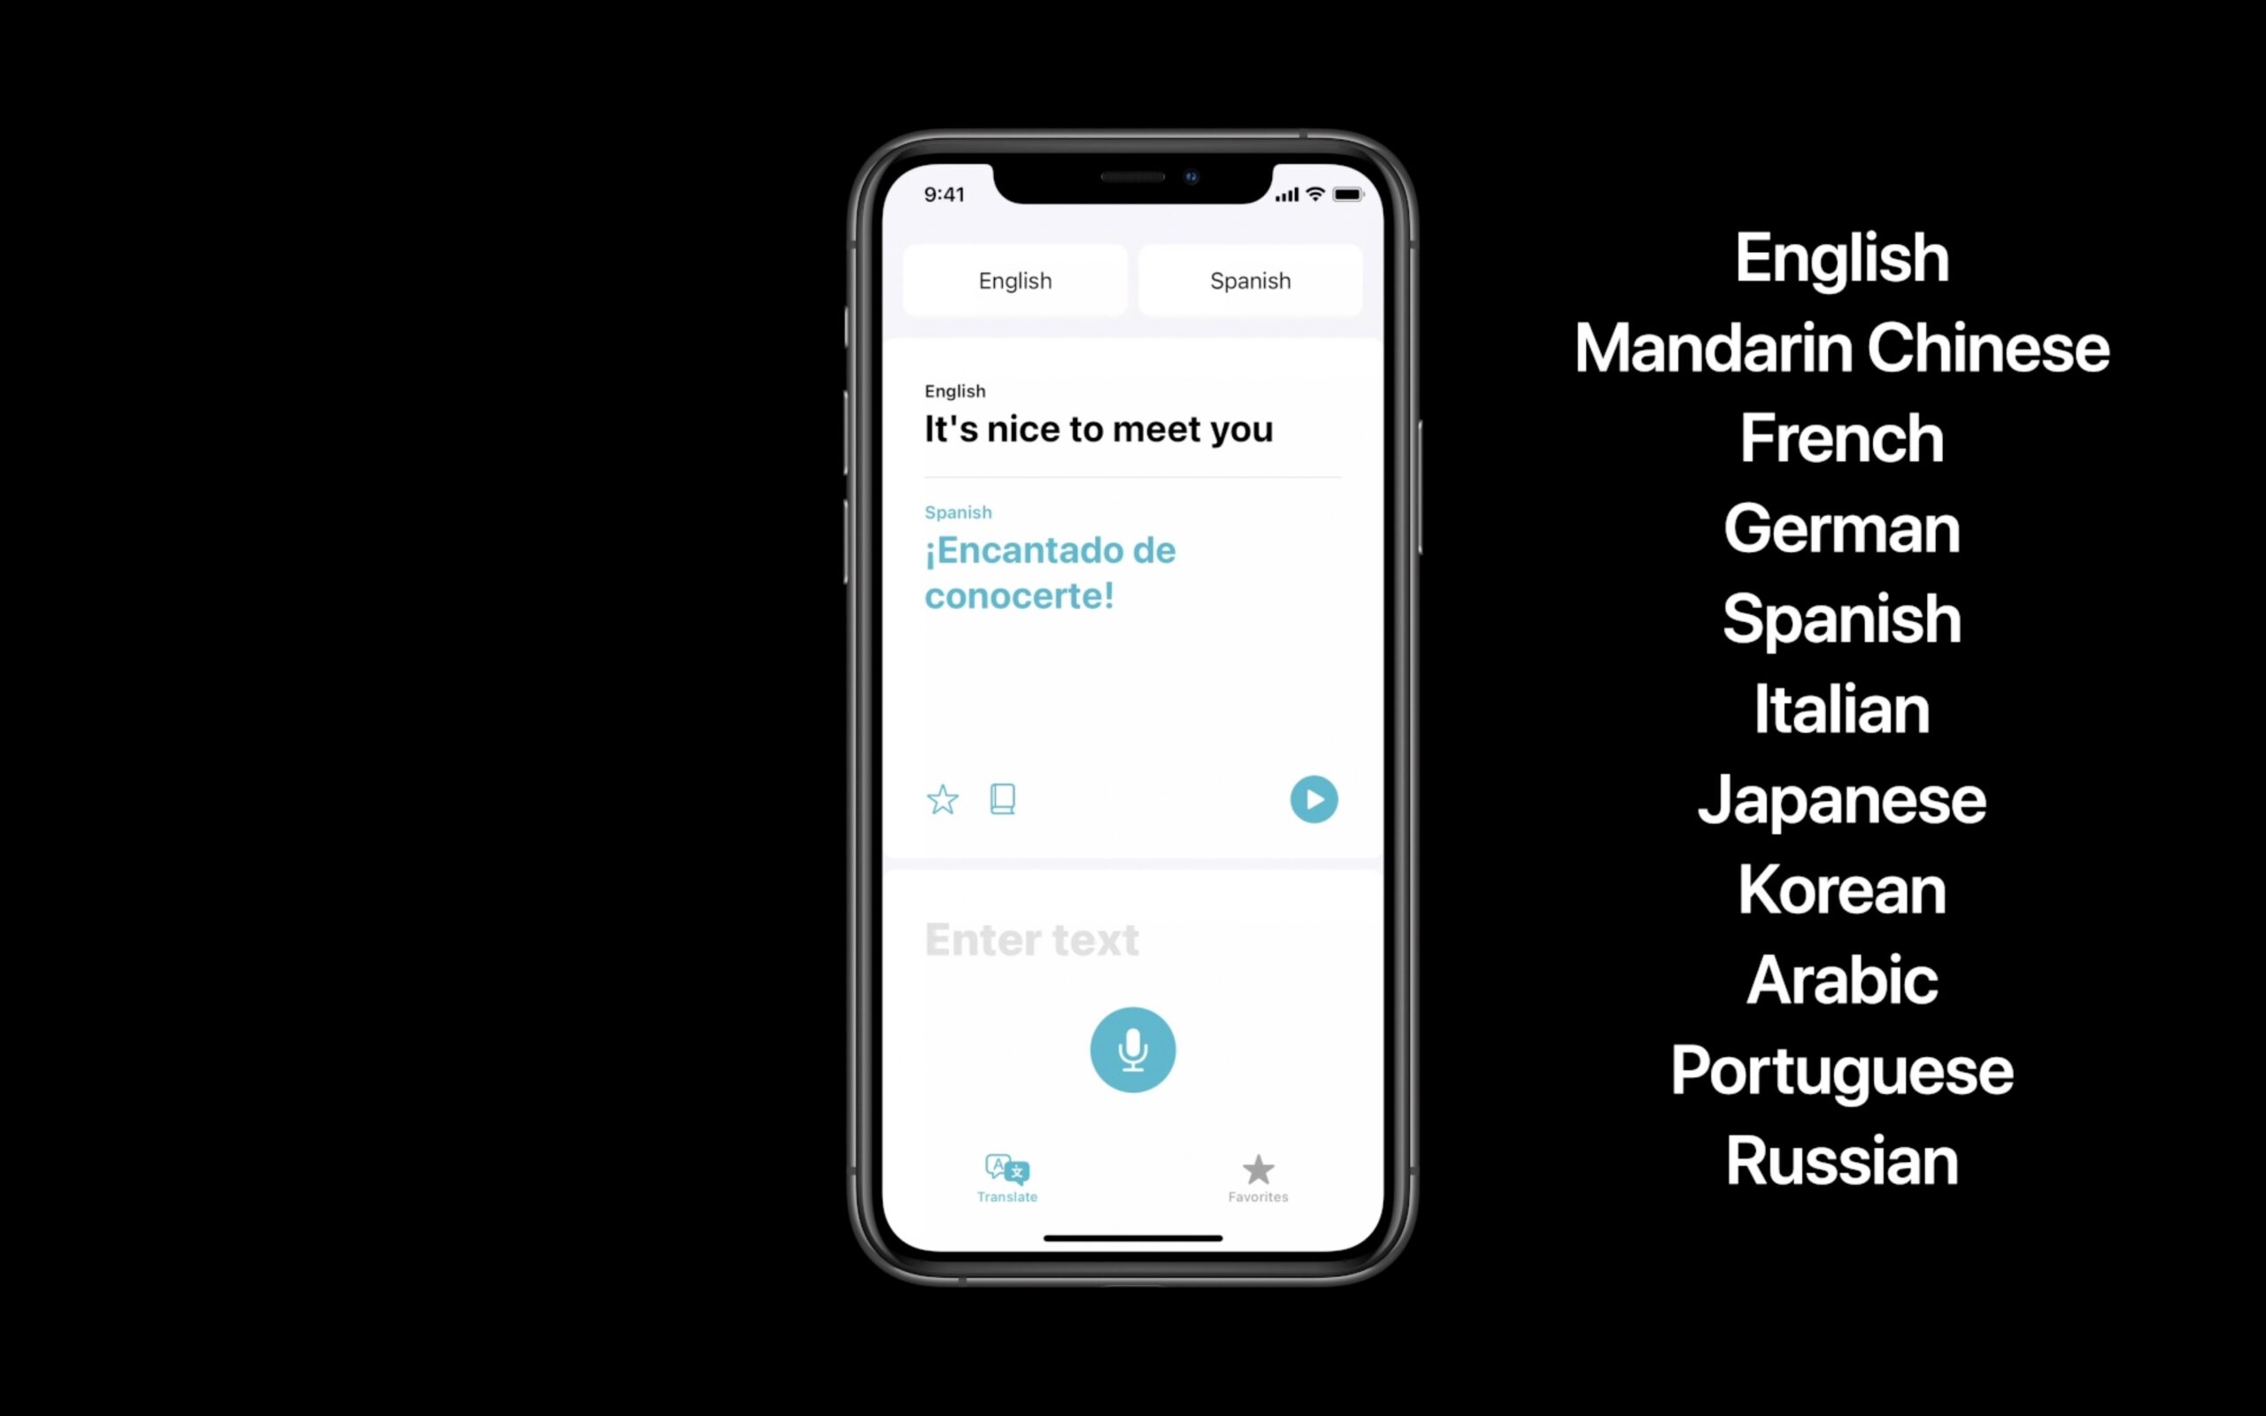Click the WiFi status icon in status bar

coord(1315,194)
